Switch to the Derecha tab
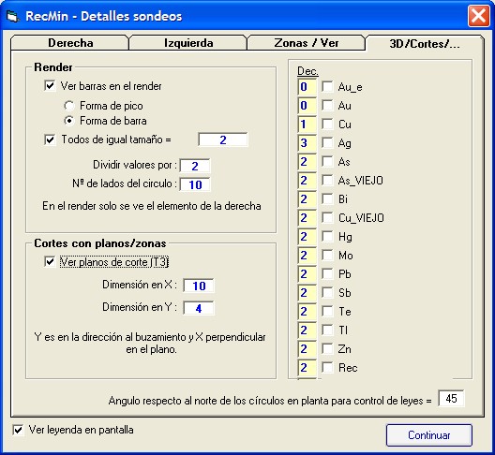The width and height of the screenshot is (495, 455). tap(70, 43)
